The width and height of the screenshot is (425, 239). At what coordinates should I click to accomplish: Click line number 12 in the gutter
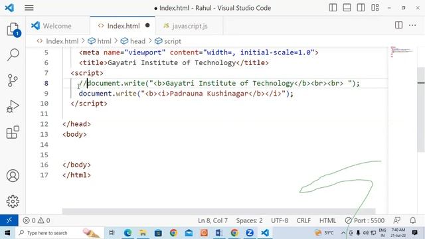click(44, 124)
